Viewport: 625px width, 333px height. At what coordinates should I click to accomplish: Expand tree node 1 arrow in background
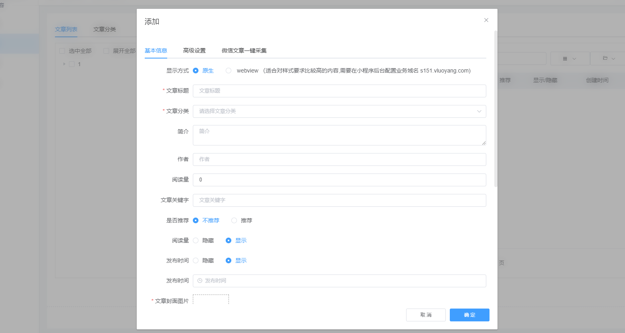pyautogui.click(x=64, y=64)
